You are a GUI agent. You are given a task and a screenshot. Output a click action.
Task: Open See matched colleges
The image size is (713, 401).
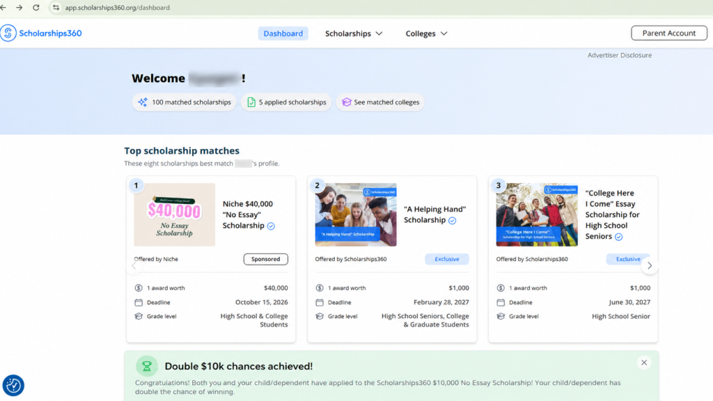(x=380, y=102)
